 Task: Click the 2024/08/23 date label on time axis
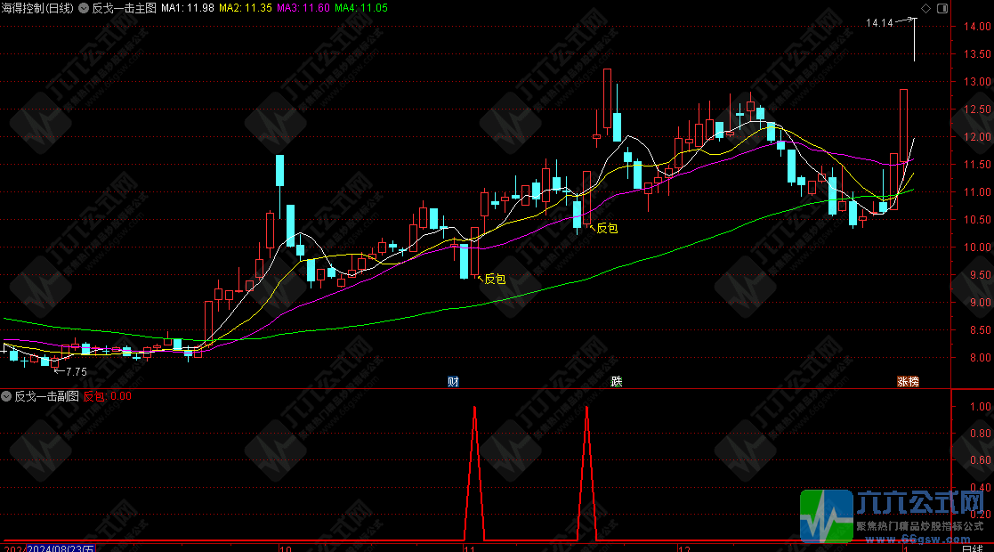[x=59, y=548]
